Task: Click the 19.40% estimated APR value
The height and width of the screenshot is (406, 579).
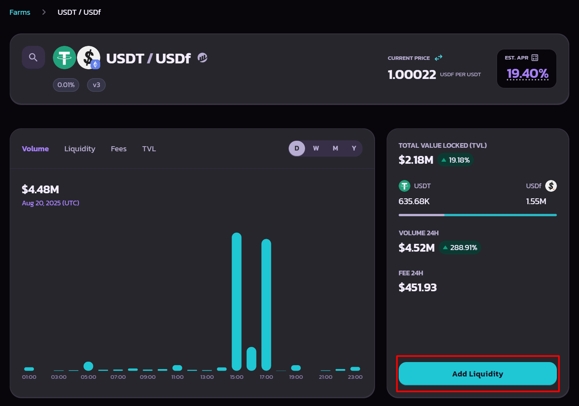Action: tap(527, 73)
